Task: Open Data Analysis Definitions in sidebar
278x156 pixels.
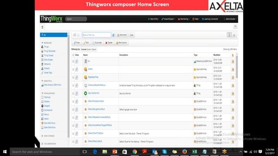Action: 51,85
